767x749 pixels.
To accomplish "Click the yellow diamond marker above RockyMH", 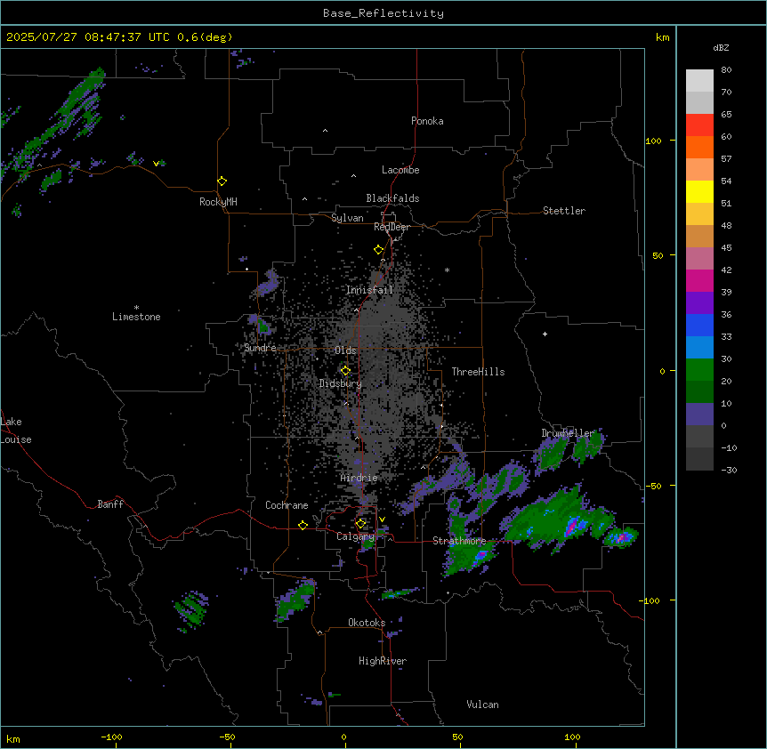I will click(x=222, y=181).
